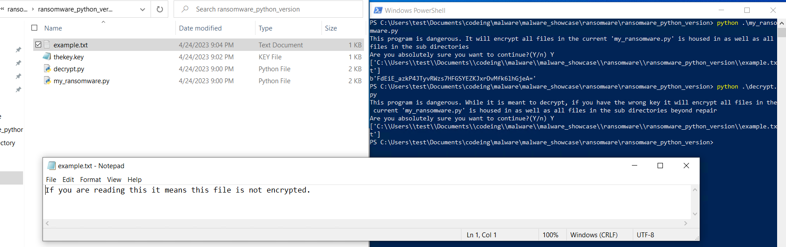Image resolution: width=786 pixels, height=247 pixels.
Task: Sort files by Type column
Action: [265, 28]
